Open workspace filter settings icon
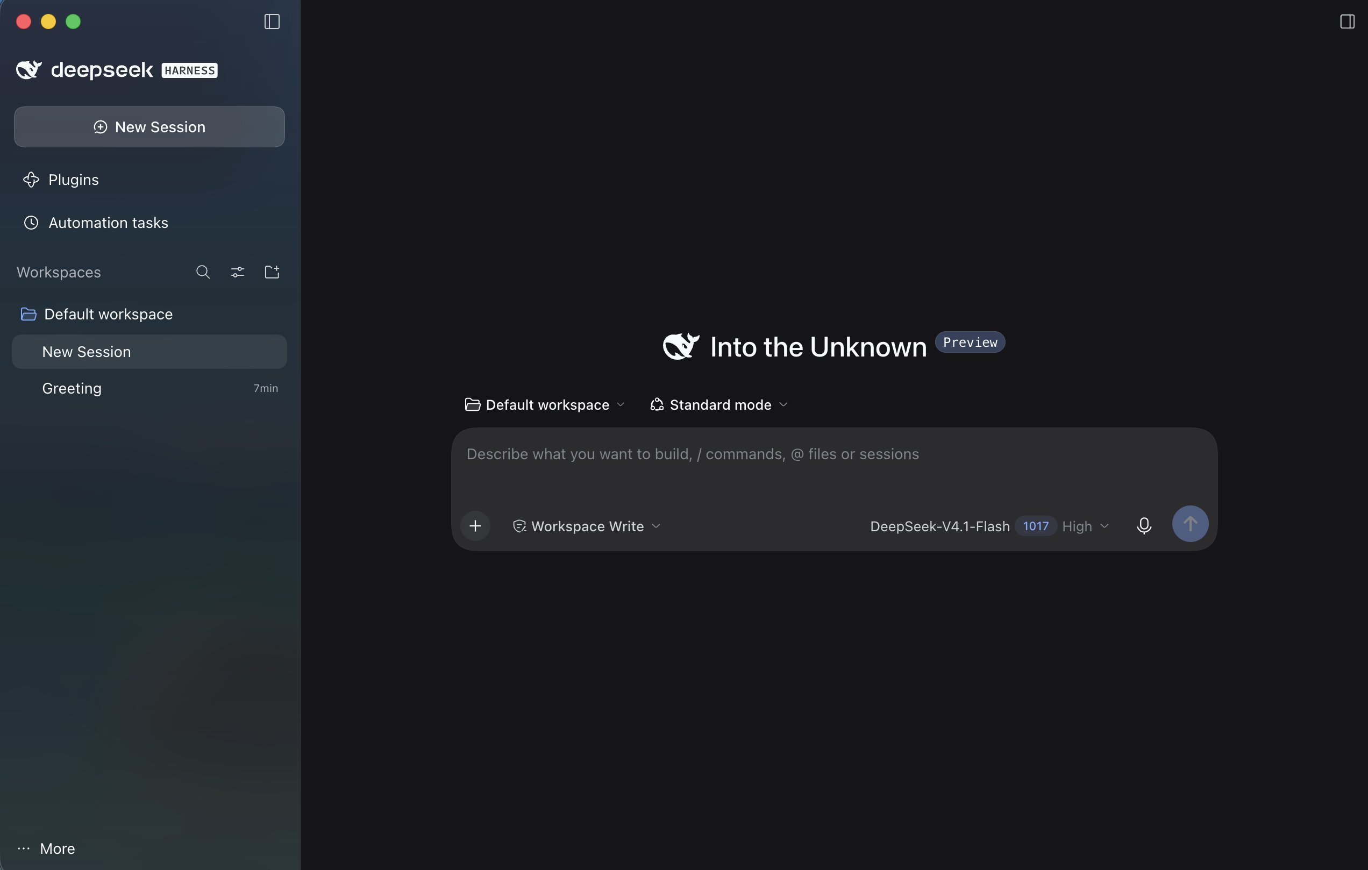 coord(238,272)
